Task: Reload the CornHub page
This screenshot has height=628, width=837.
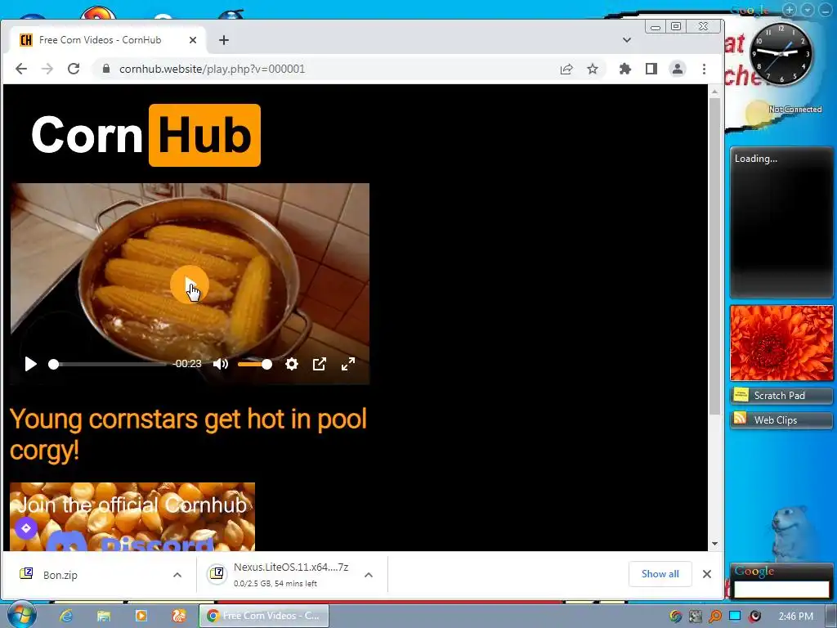Action: (74, 69)
